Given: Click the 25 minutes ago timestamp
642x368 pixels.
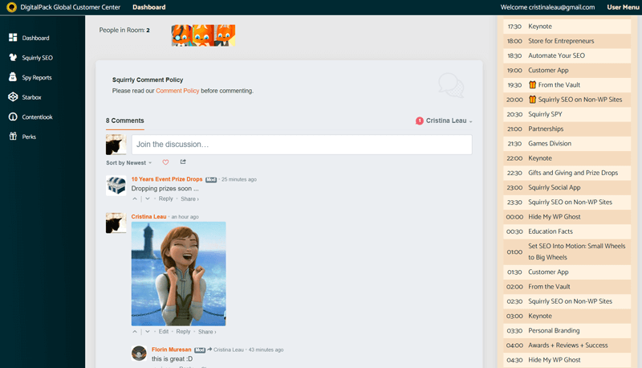Looking at the screenshot, I should 239,179.
